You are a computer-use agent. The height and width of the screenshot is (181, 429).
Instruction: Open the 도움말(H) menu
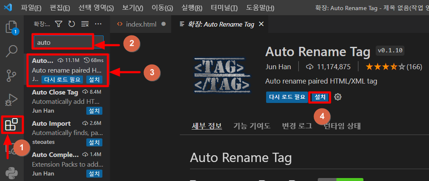260,8
